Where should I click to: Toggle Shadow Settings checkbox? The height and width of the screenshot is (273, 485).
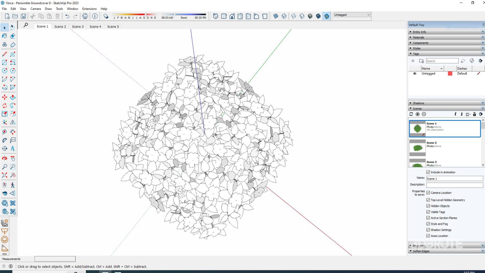[x=428, y=230]
